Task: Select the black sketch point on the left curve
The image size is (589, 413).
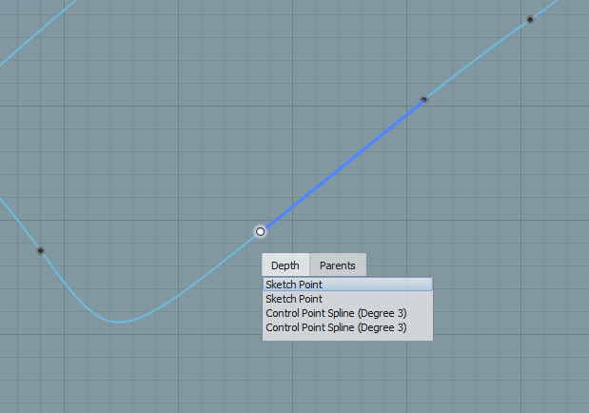Action: (x=41, y=250)
